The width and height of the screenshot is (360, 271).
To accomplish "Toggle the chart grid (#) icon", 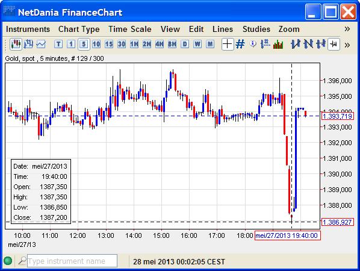I will click(240, 44).
